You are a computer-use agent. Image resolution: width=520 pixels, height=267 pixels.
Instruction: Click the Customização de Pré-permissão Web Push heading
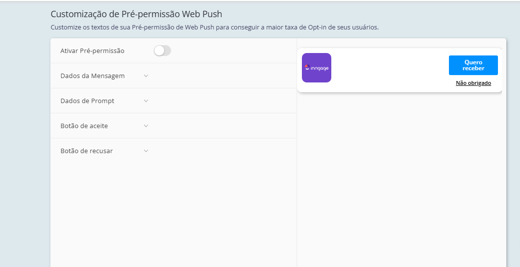tap(136, 14)
